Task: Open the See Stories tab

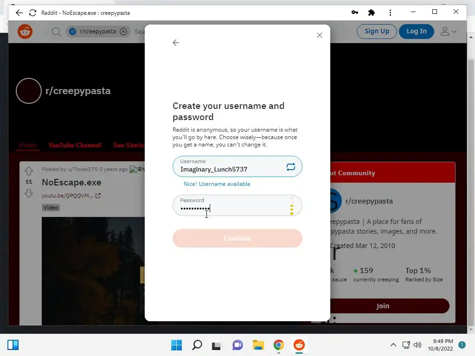Action: tap(129, 145)
